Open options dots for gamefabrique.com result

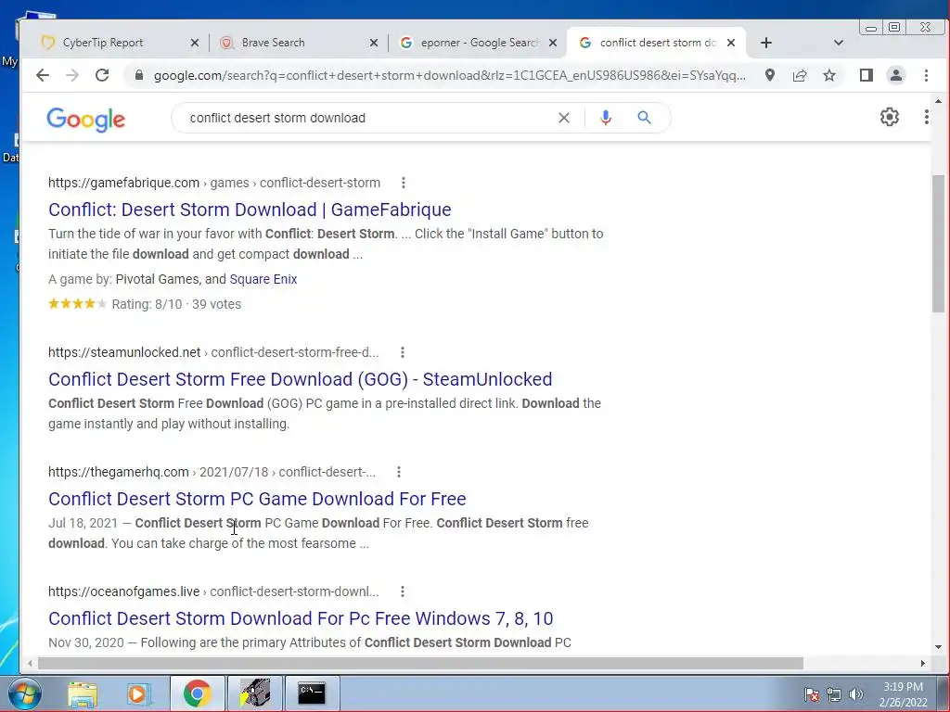pyautogui.click(x=404, y=183)
